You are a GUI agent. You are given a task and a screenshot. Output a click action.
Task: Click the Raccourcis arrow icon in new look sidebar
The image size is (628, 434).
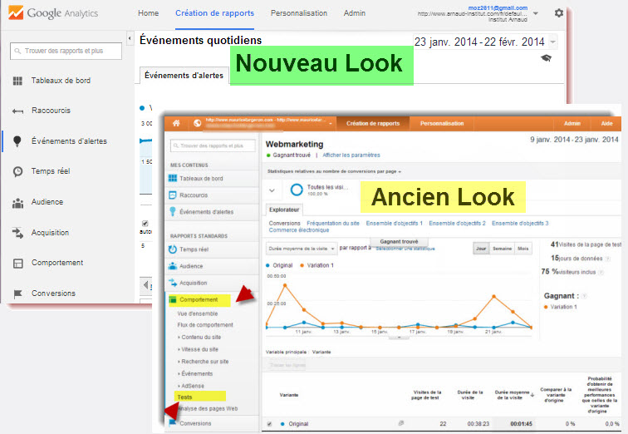point(17,111)
